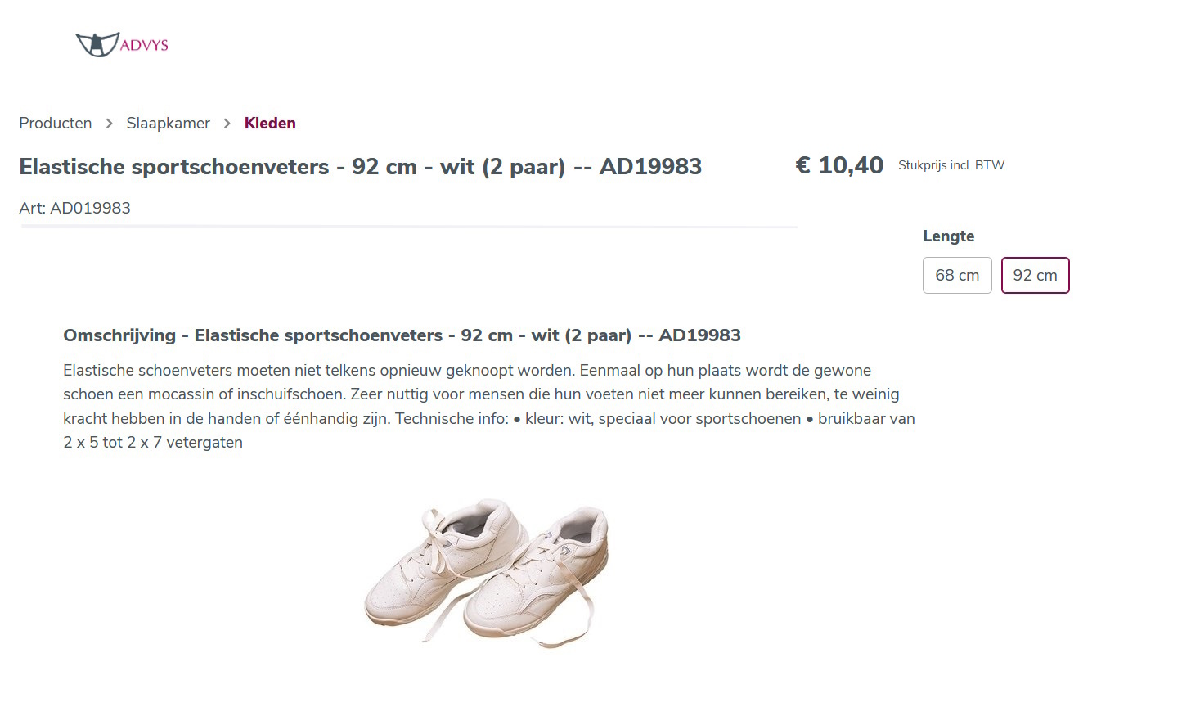The height and width of the screenshot is (725, 1200).
Task: Click the € 10,40 price
Action: 839,165
